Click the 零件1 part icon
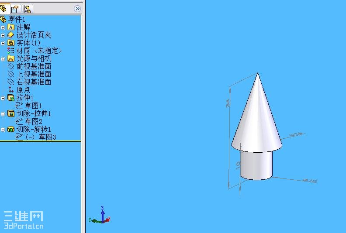This screenshot has height=233, width=346. (3, 19)
